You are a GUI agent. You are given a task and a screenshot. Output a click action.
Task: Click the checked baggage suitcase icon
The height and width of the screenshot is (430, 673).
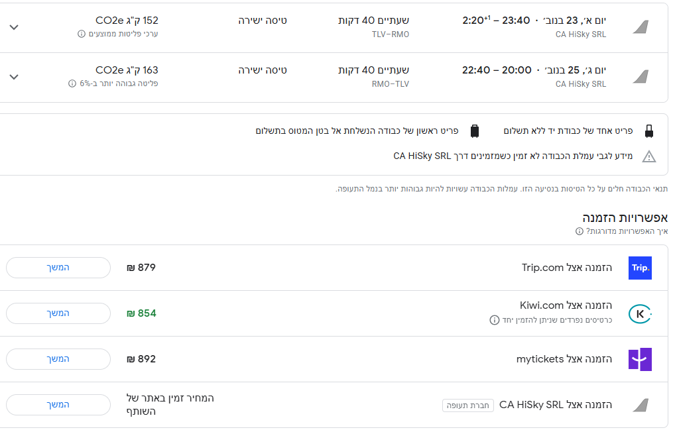click(474, 131)
